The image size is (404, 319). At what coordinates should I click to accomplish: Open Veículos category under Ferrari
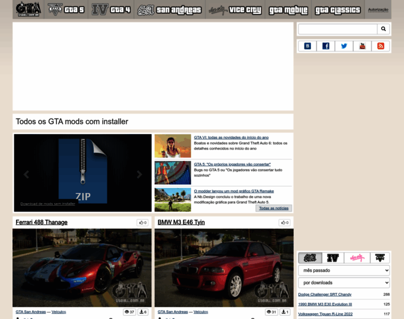click(59, 312)
